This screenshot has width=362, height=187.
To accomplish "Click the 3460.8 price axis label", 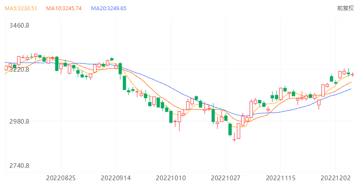I will coord(19,25).
